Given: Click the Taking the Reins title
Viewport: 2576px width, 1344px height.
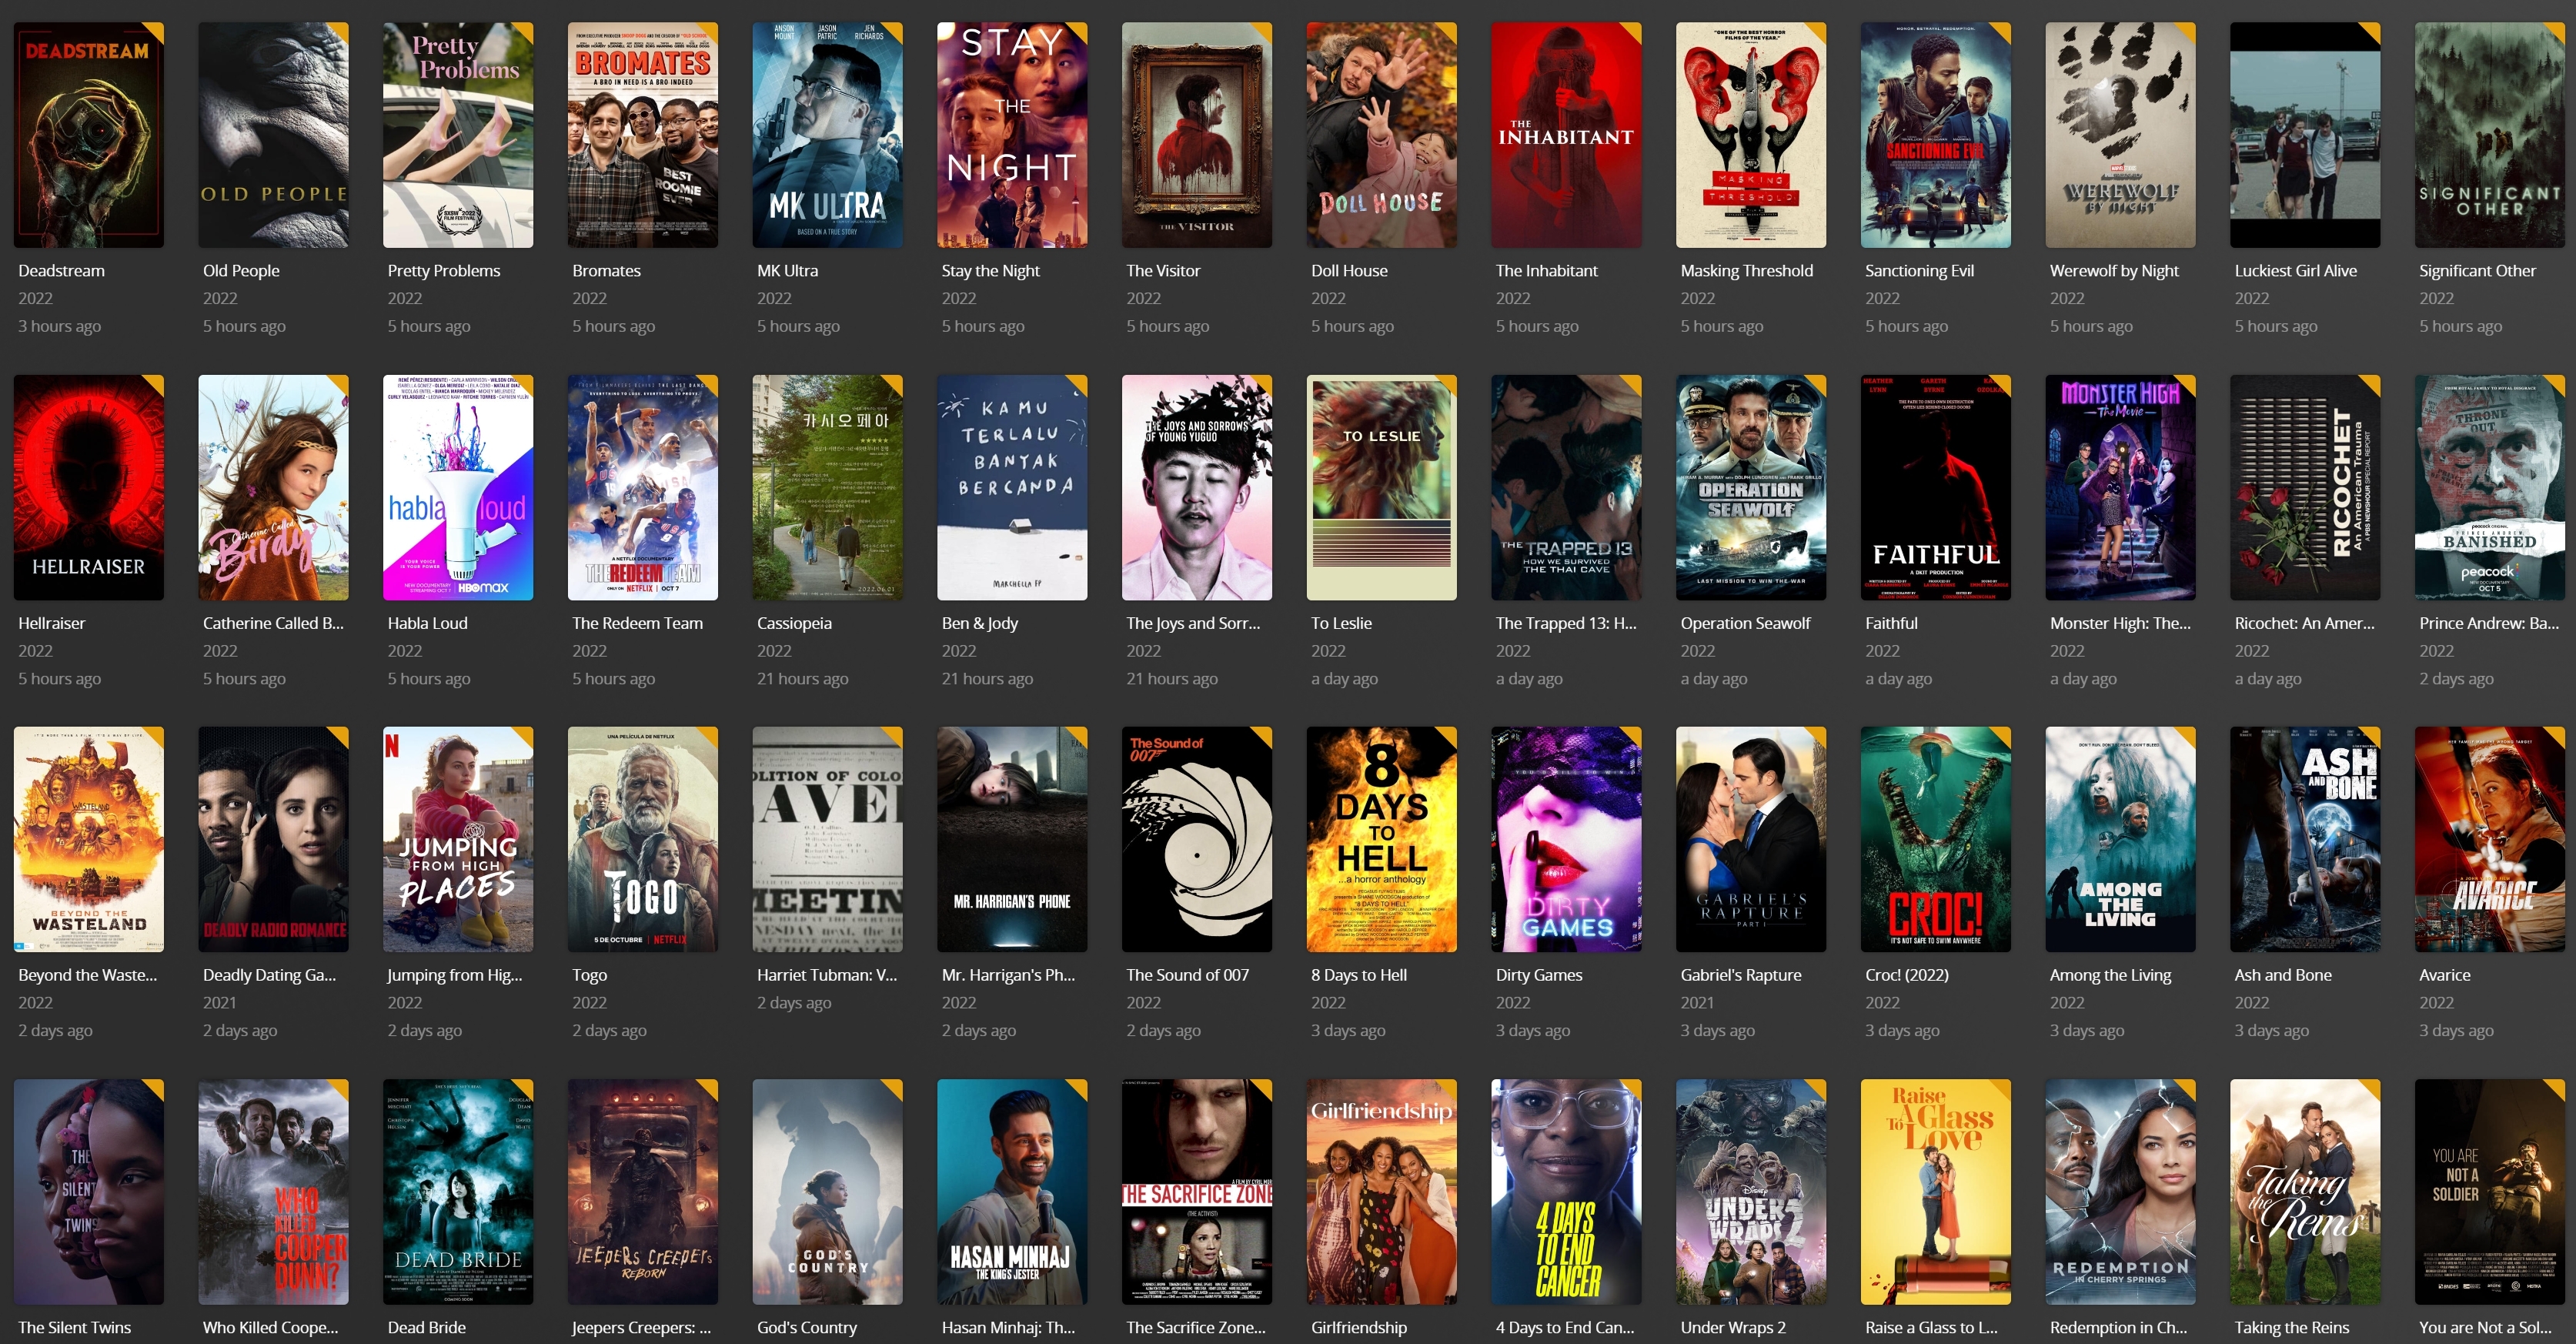Looking at the screenshot, I should (2291, 1327).
